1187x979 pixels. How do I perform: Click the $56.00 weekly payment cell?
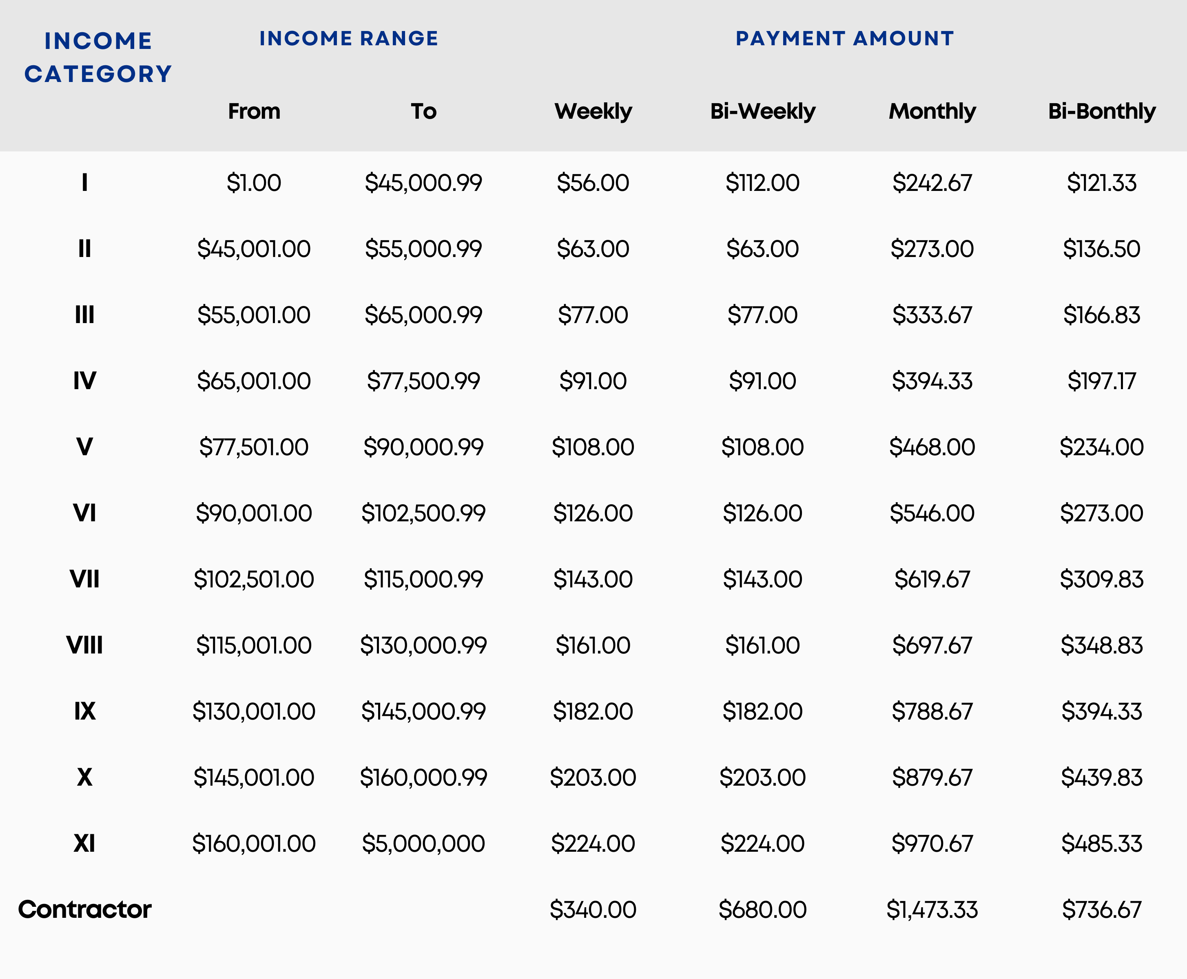tap(593, 183)
